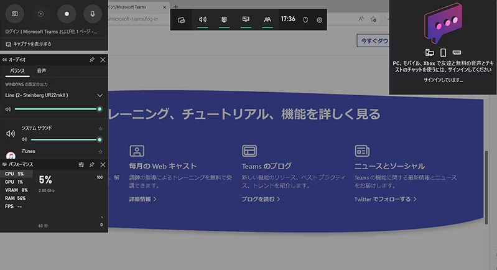Start recording with the record button
The image size is (497, 270).
(x=67, y=13)
